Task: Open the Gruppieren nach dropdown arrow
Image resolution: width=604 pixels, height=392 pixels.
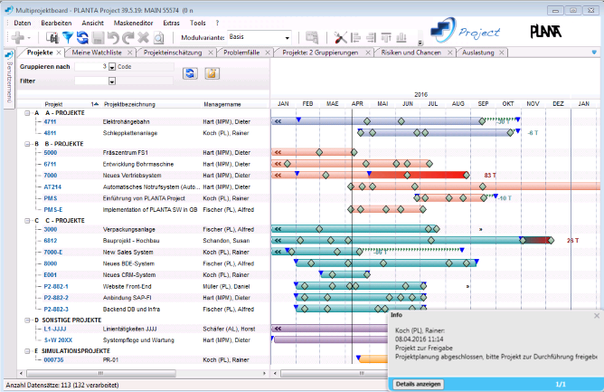Action: point(112,67)
